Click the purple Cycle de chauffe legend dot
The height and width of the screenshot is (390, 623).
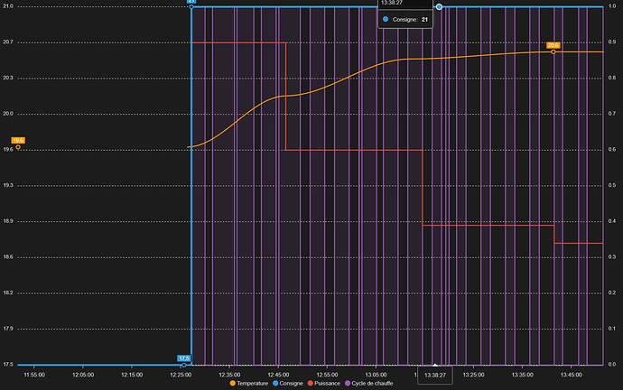click(346, 385)
